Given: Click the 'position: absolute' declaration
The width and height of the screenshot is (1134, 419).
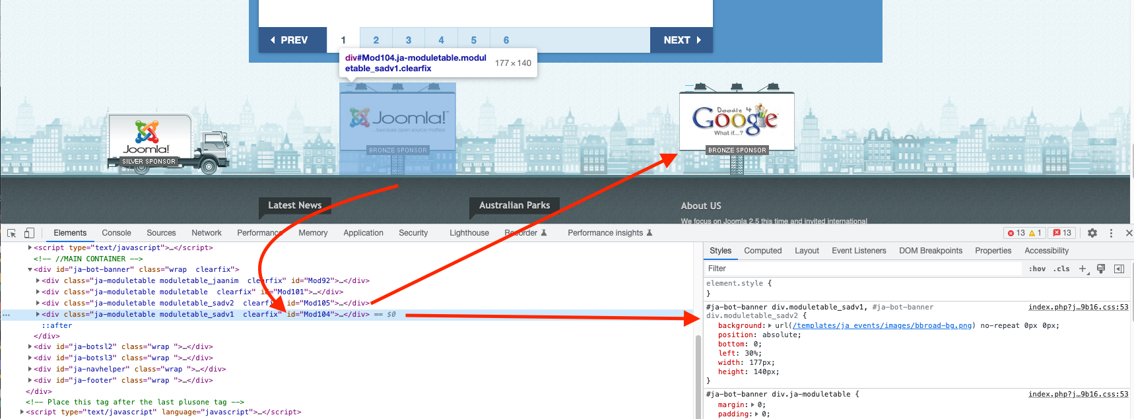Looking at the screenshot, I should click(759, 335).
